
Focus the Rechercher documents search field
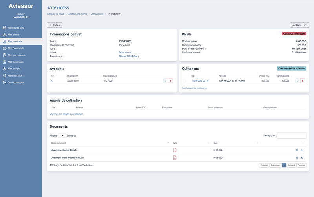(291, 135)
